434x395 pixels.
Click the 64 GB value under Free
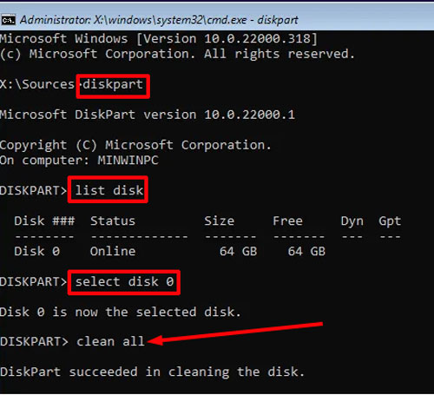(306, 251)
